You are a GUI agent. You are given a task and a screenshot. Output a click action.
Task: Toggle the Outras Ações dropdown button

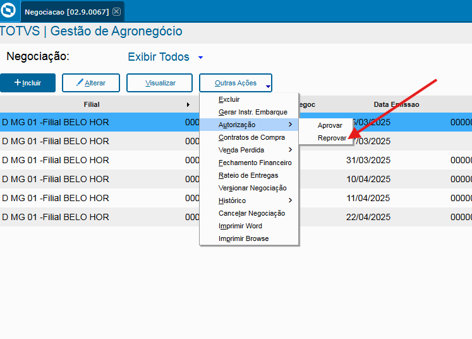pyautogui.click(x=236, y=83)
